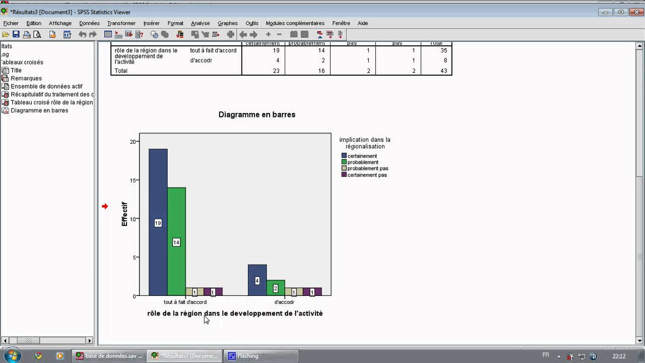
Task: Save the output document with the floppy icon
Action: point(16,34)
